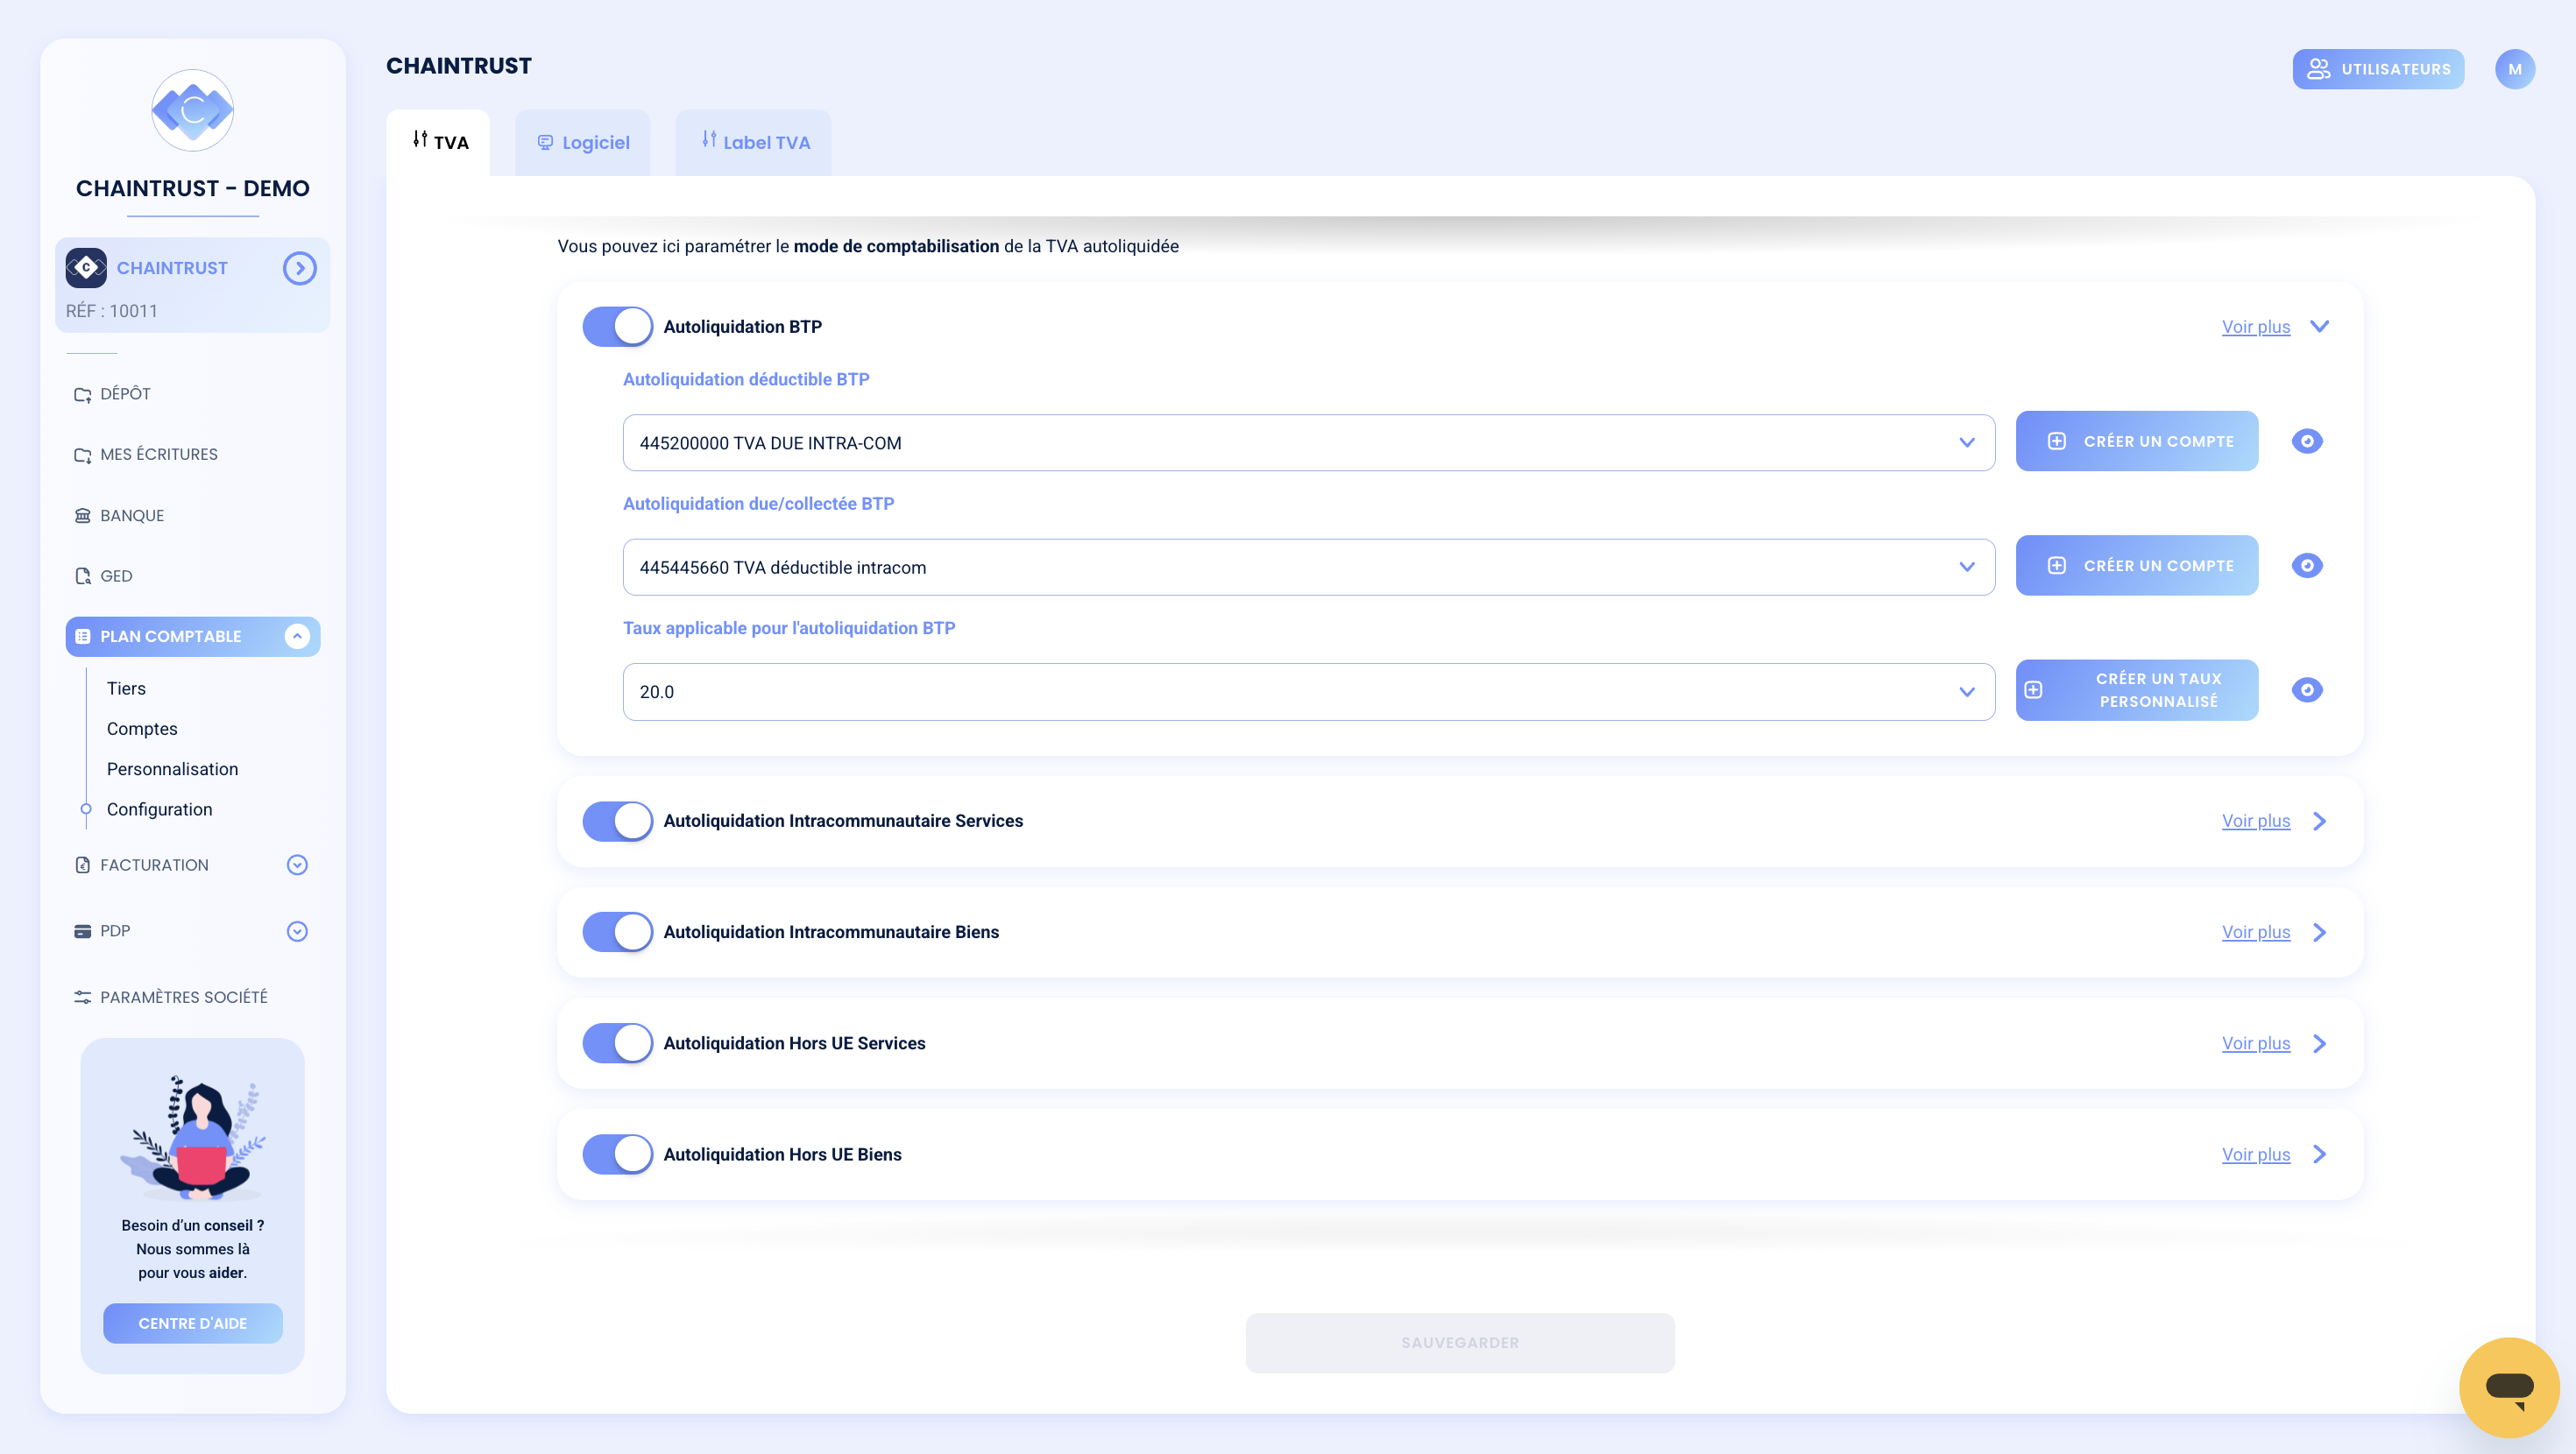Toggle Autoliquidation BTP switch

point(618,327)
